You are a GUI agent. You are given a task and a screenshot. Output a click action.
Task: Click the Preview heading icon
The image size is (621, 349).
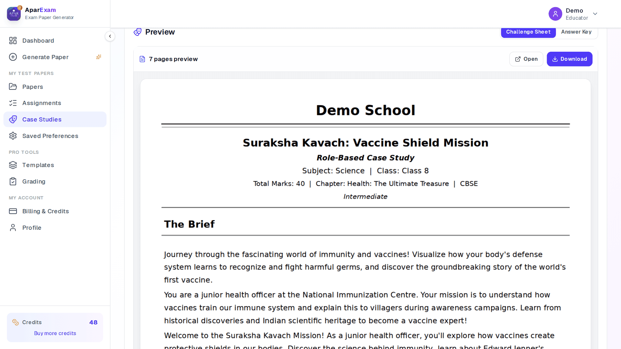(137, 32)
